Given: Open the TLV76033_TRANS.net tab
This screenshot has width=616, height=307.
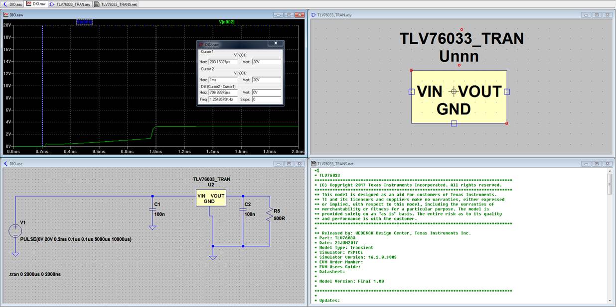Looking at the screenshot, I should pyautogui.click(x=115, y=3).
